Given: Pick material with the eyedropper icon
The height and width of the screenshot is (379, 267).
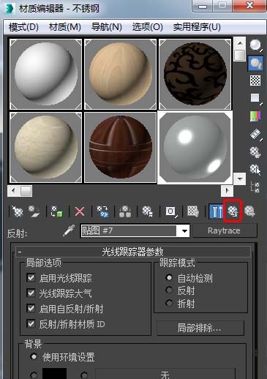Looking at the screenshot, I should pyautogui.click(x=69, y=230).
